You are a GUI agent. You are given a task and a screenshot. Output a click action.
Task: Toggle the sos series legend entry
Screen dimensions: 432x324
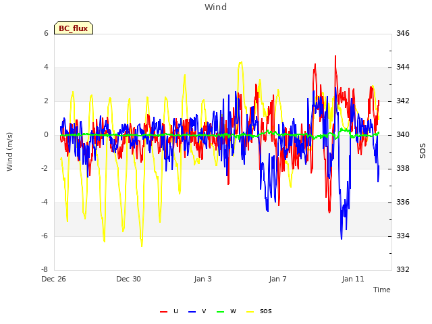(259, 311)
